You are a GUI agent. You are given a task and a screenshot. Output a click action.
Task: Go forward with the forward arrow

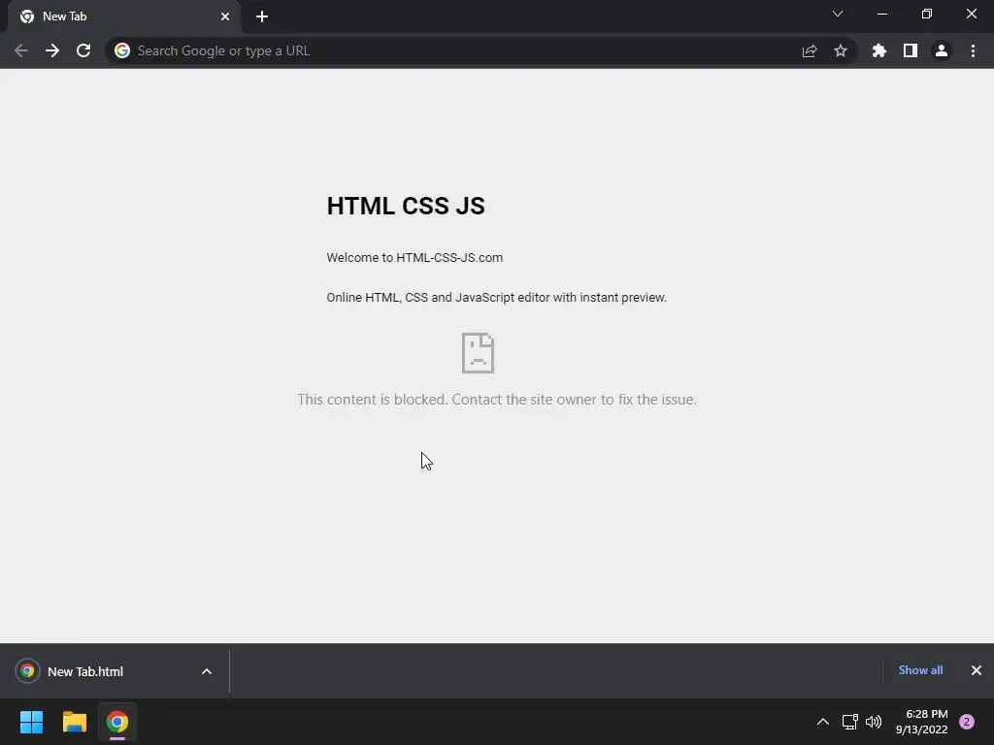(x=52, y=50)
